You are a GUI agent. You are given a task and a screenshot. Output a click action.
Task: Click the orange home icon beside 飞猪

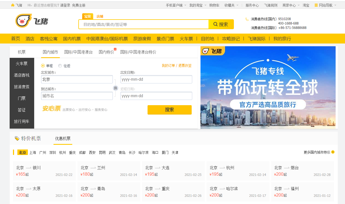(x=13, y=5)
